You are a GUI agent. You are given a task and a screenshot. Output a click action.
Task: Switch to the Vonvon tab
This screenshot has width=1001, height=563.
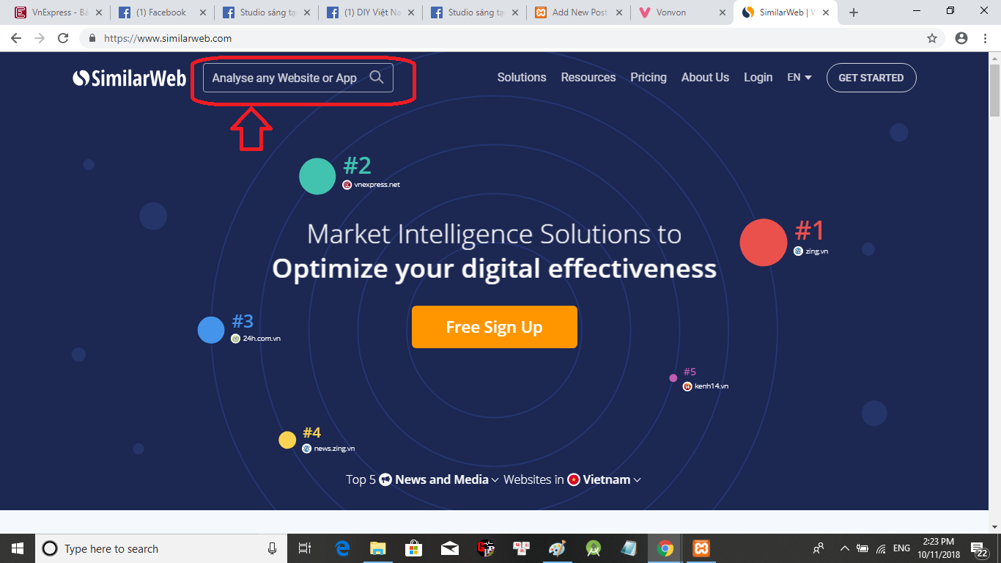tap(678, 12)
